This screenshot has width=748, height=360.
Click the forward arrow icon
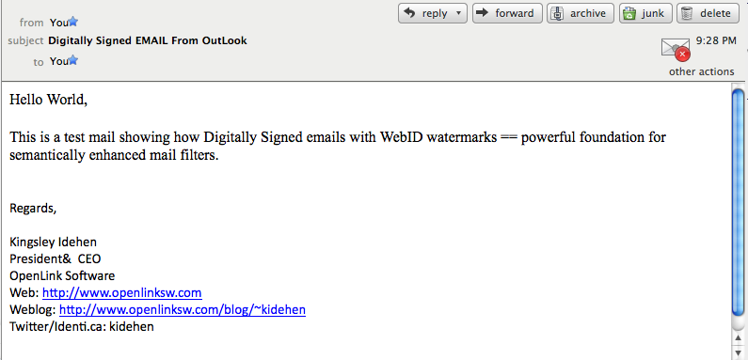pos(483,13)
